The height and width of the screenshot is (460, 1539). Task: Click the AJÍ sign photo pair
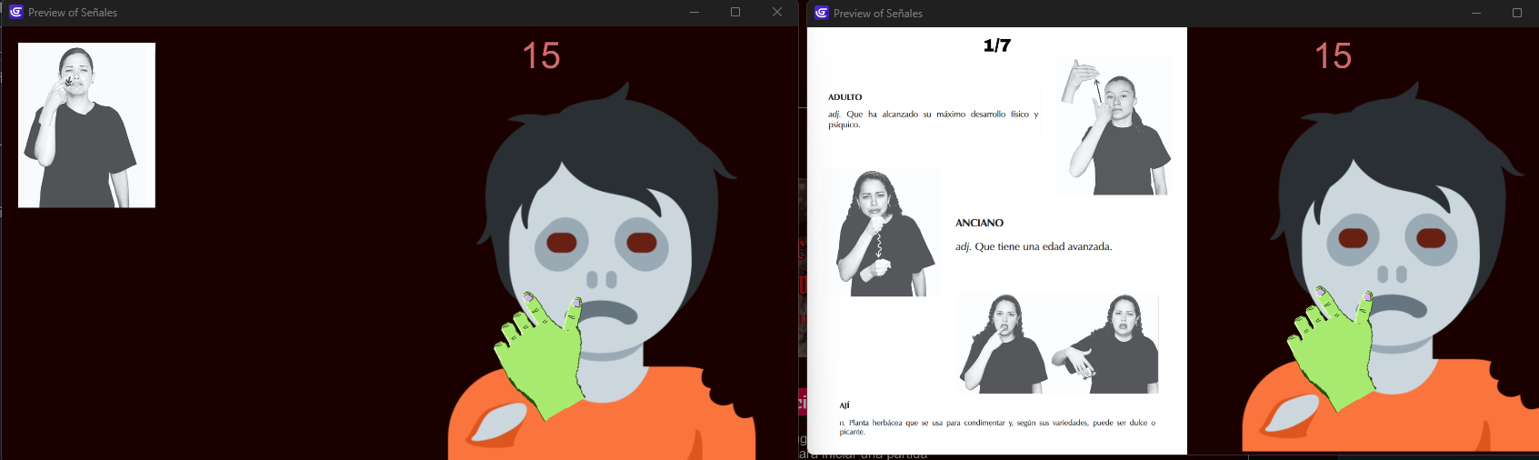point(1058,343)
